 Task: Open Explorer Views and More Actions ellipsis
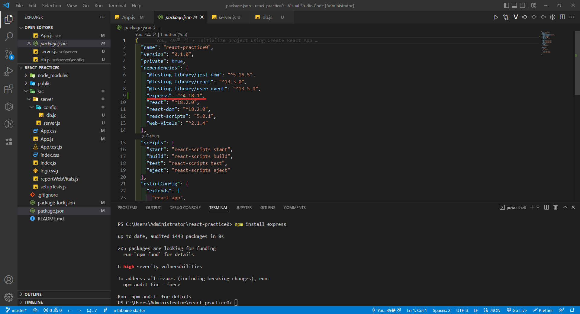pyautogui.click(x=102, y=17)
